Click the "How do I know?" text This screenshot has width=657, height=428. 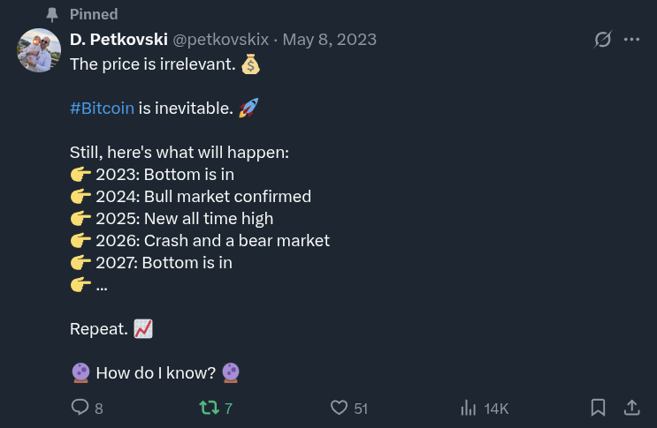[156, 372]
